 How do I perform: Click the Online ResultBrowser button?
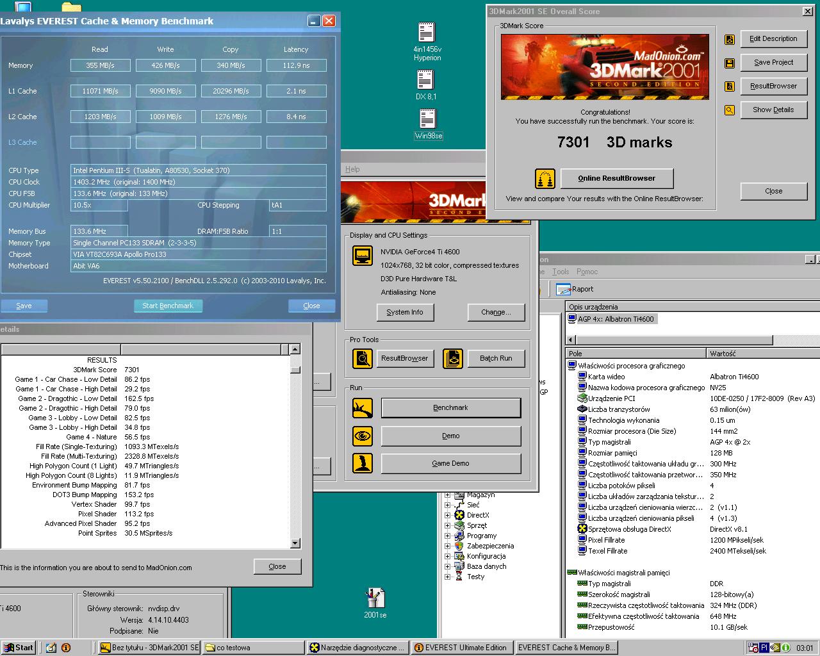(617, 179)
